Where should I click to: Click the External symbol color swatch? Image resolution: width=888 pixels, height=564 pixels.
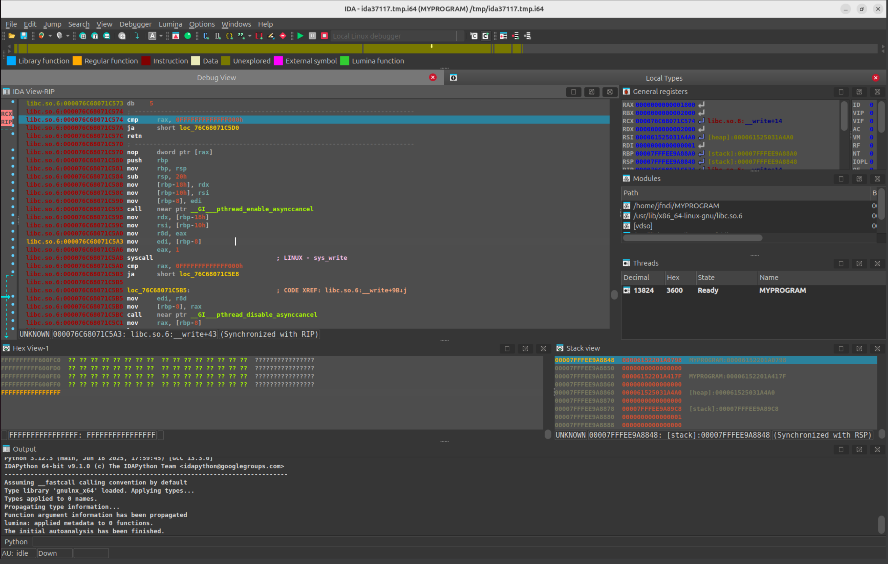tap(278, 61)
